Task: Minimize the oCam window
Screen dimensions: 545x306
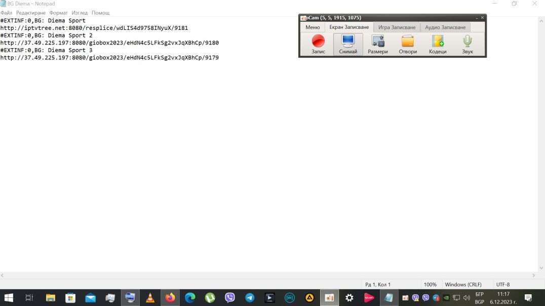Action: [x=477, y=17]
